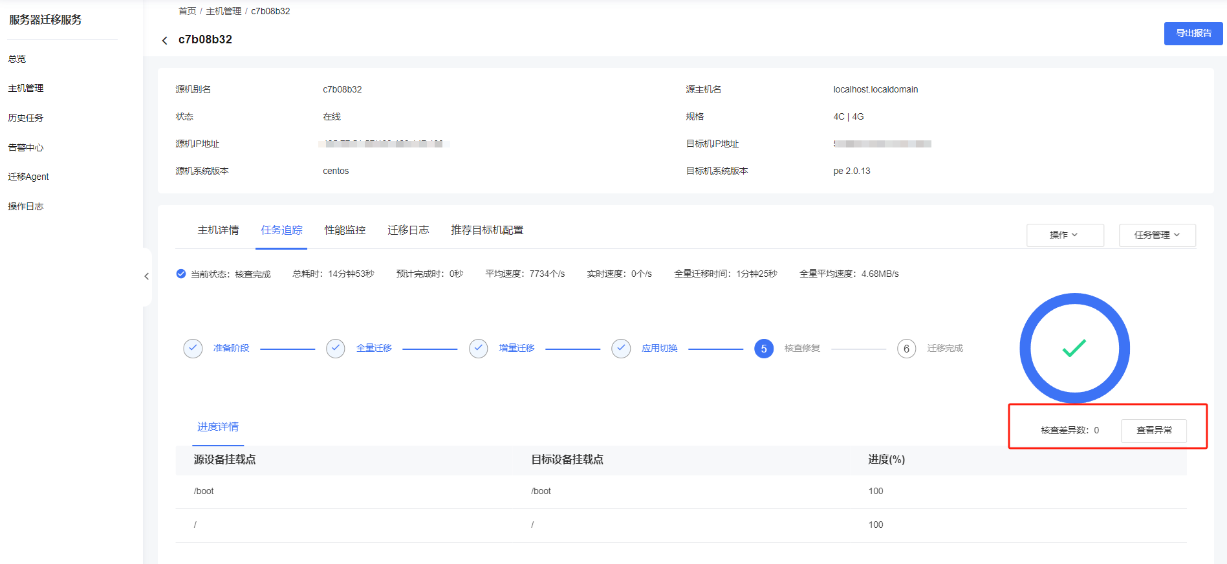Viewport: 1227px width, 564px height.
Task: Switch to the 主机详情 tab
Action: pos(218,230)
